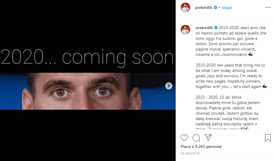Click the Polish caption paragraph
The width and height of the screenshot is (273, 161).
(x=228, y=112)
